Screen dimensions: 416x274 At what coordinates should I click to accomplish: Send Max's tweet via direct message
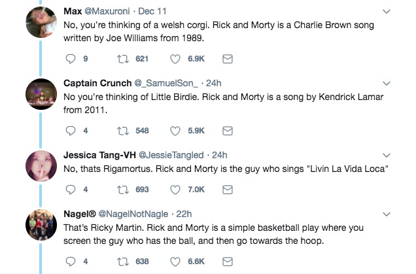point(228,59)
